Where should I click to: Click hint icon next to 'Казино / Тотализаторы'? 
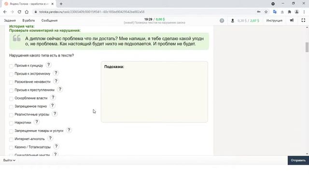point(56,146)
